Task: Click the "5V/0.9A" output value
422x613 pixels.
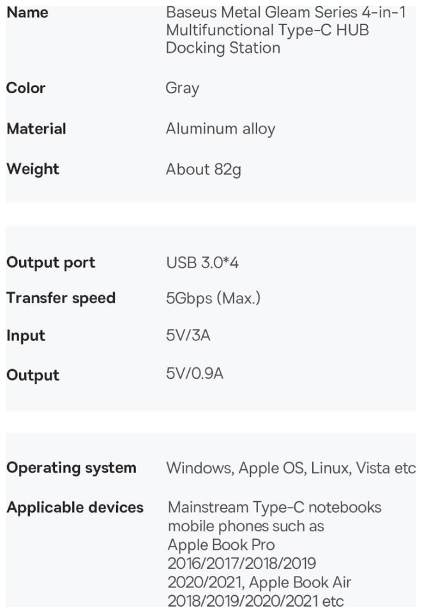Action: (x=194, y=374)
